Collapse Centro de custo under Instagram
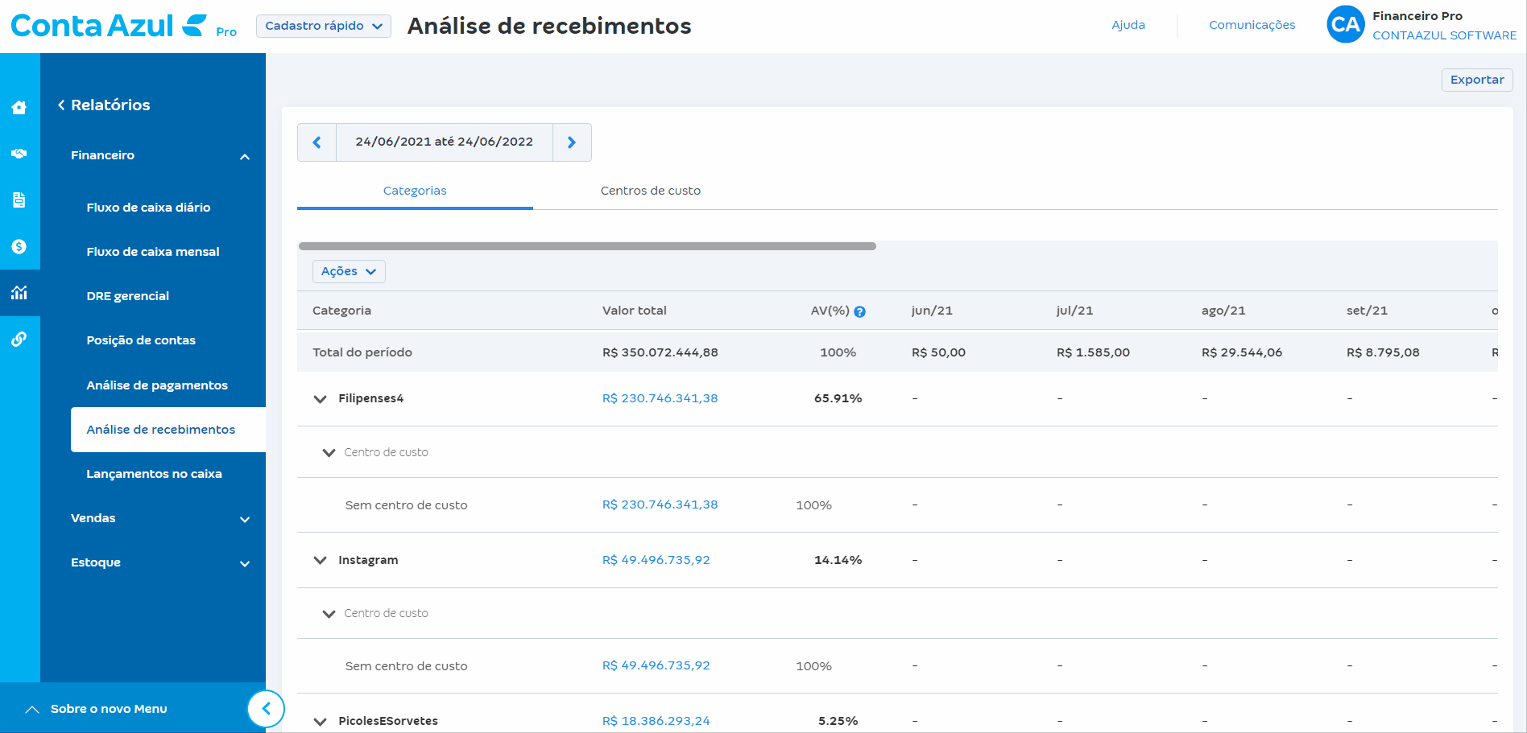 pos(329,614)
